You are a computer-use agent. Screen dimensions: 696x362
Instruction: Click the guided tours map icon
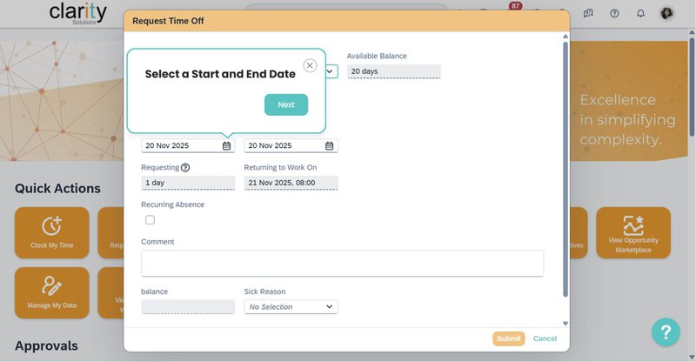[588, 13]
